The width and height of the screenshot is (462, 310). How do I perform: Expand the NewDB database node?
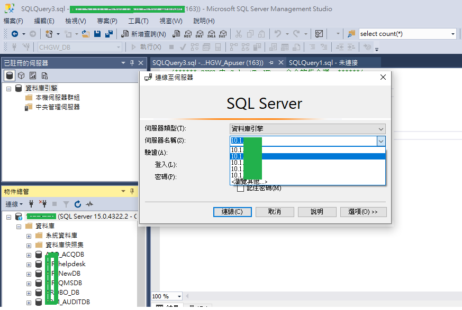pos(29,274)
